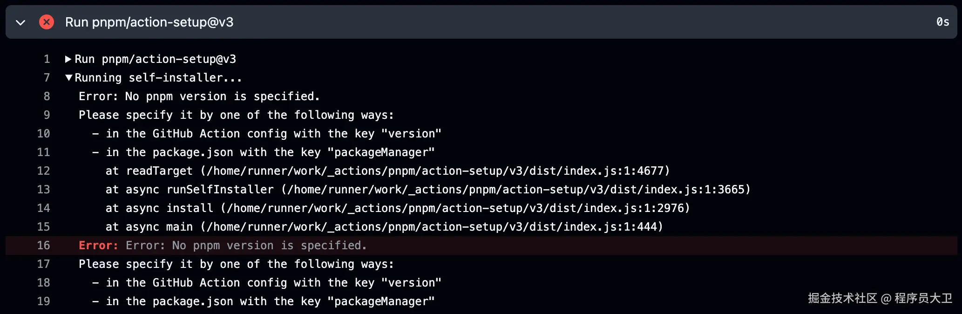Click the step title "Run pnpm/action-setup@v3" in header
Screen dimensions: 962x314
149,22
